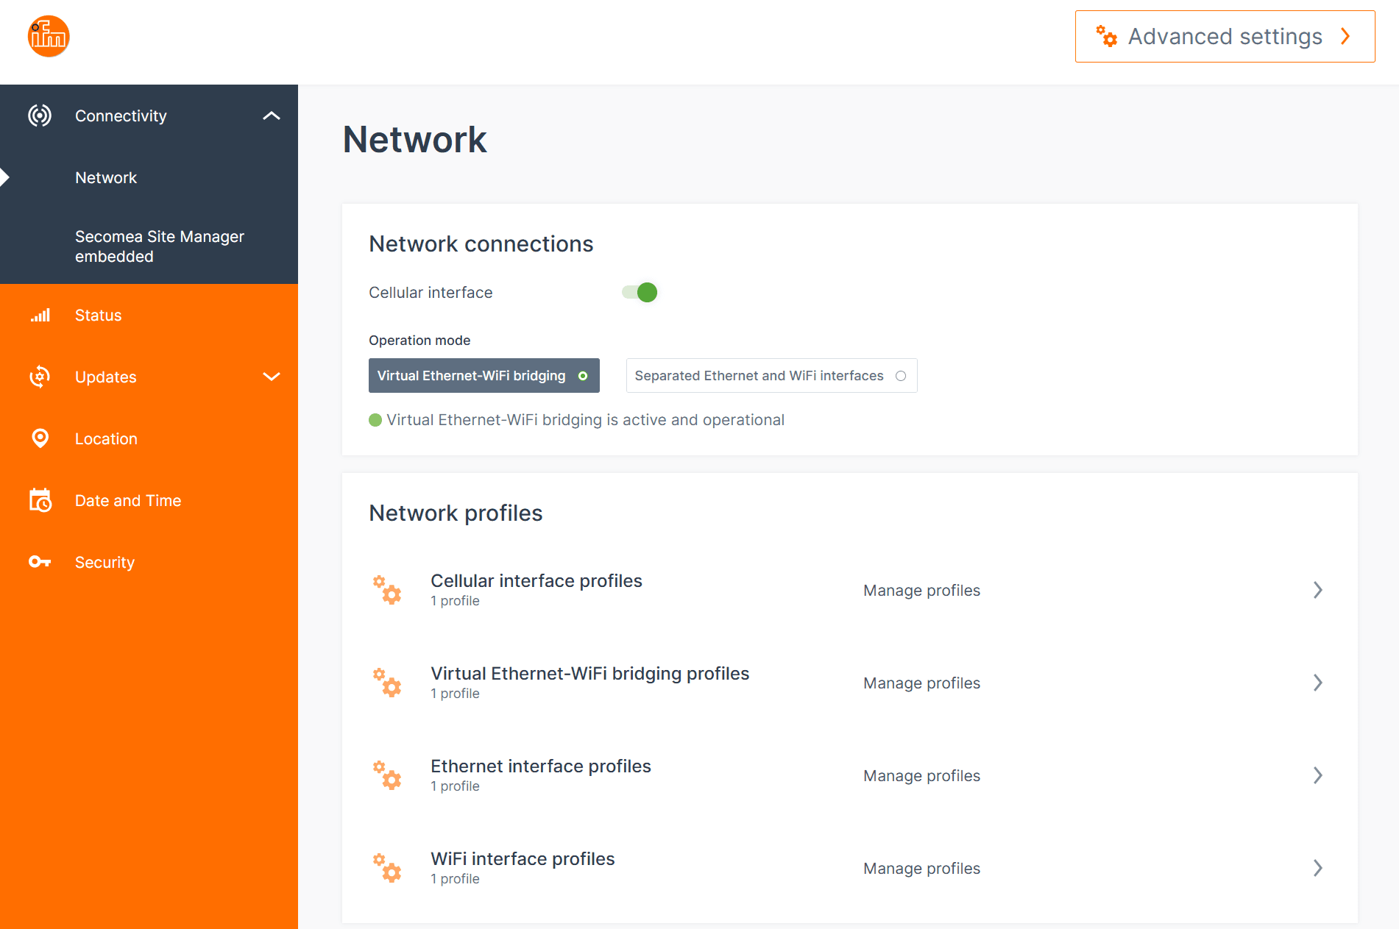Image resolution: width=1399 pixels, height=929 pixels.
Task: Select Separated Ethernet and WiFi interfaces mode
Action: point(771,376)
